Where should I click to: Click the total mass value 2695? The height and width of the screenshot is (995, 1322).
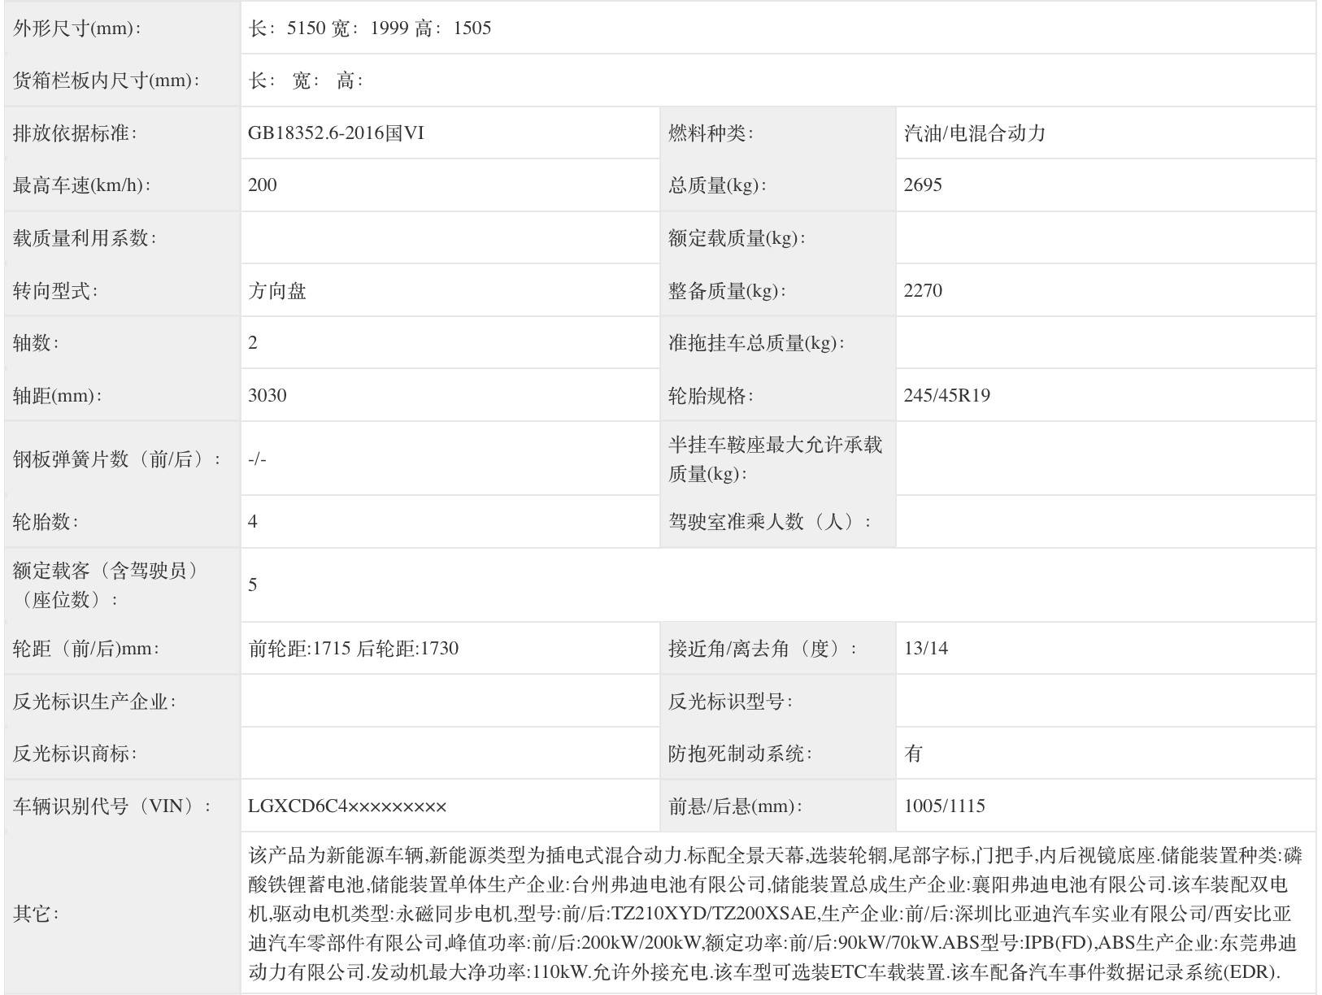click(923, 185)
